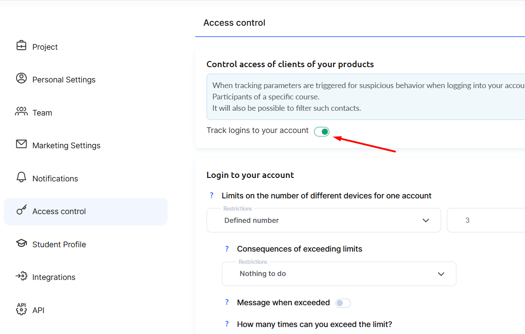
Task: Show help for Consequences of exceeding limits
Action: pyautogui.click(x=227, y=249)
